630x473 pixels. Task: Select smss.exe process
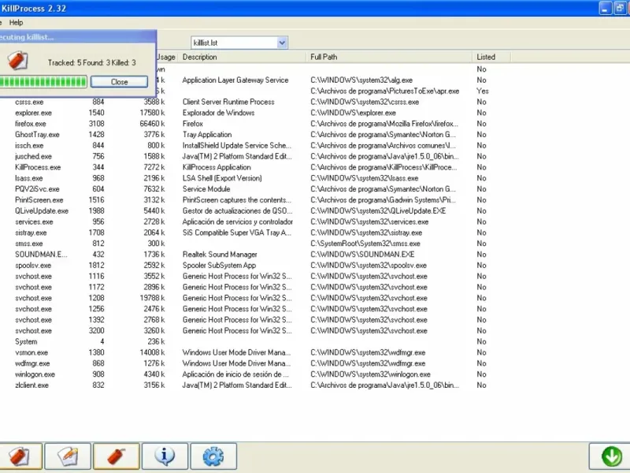point(28,244)
